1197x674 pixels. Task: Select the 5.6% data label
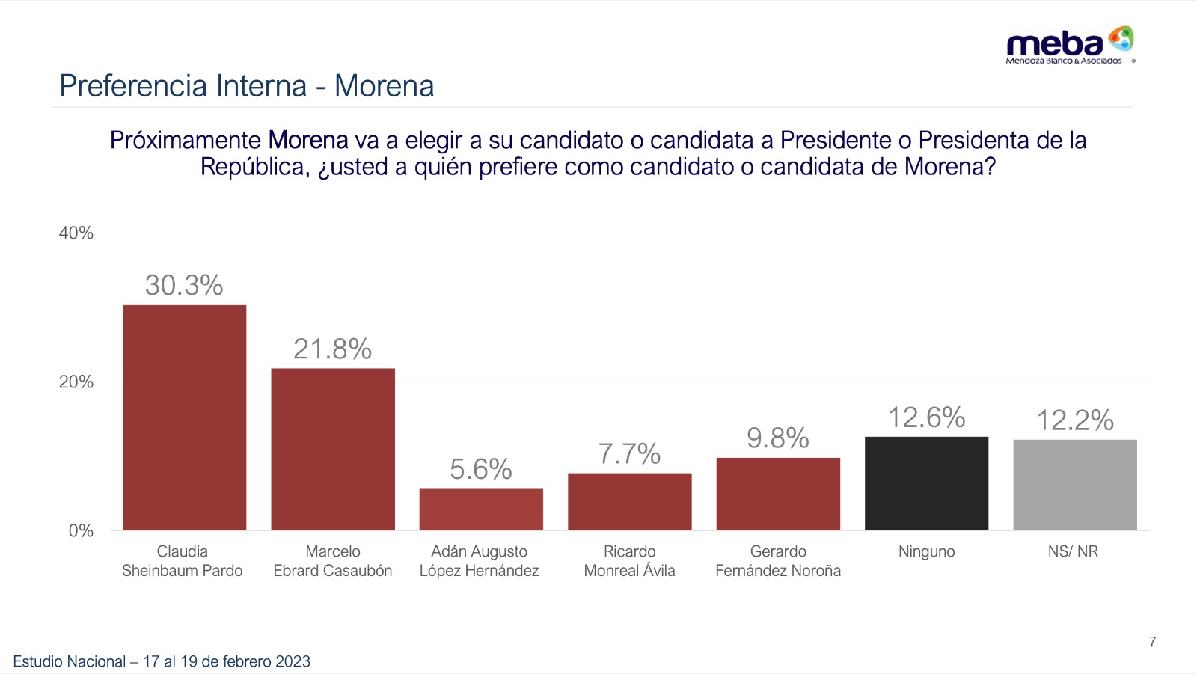pyautogui.click(x=481, y=469)
